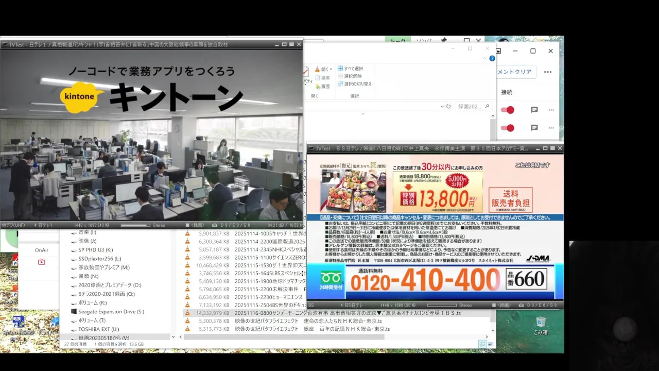Click the Stereo audio label in 日テレ1 status bar
Image resolution: width=659 pixels, height=371 pixels.
tap(159, 225)
